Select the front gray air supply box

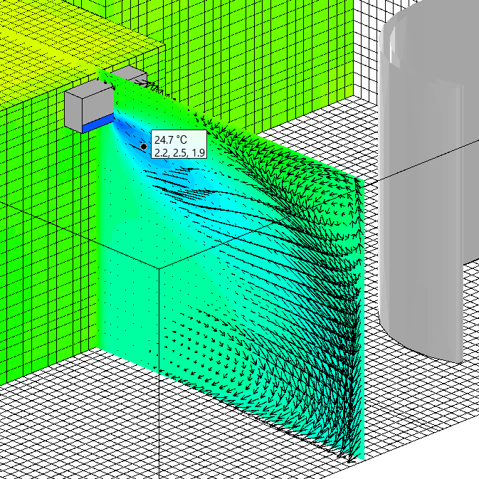pos(87,107)
